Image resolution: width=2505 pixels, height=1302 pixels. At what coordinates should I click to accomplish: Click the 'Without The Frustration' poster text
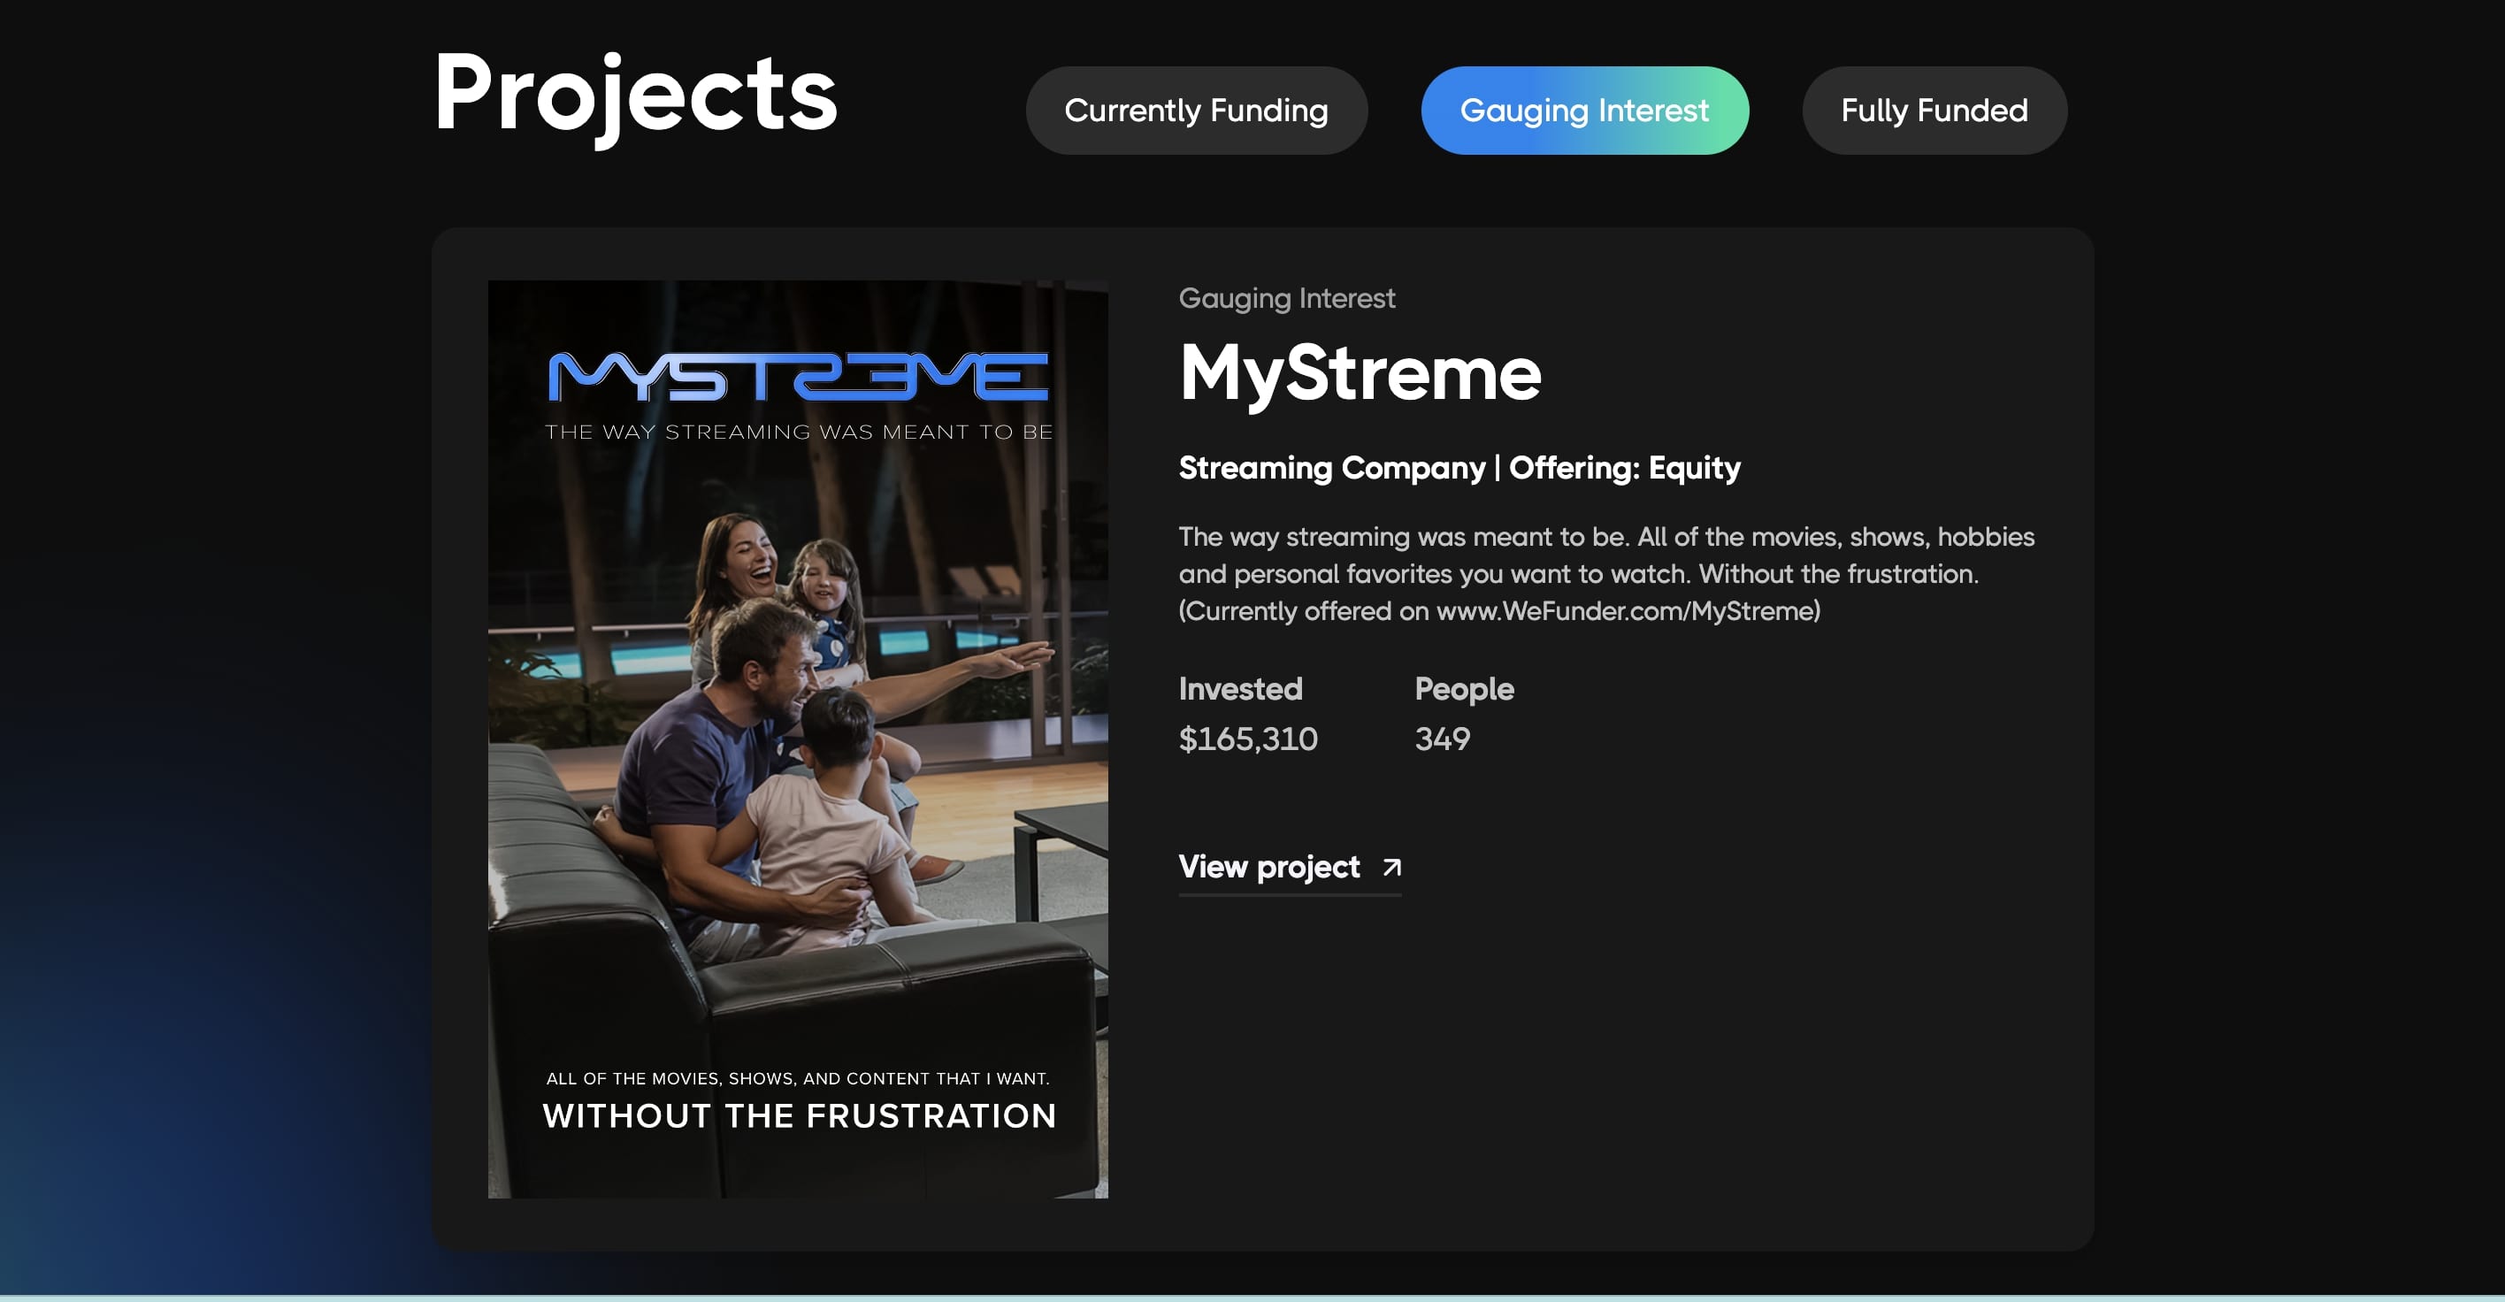click(799, 1115)
